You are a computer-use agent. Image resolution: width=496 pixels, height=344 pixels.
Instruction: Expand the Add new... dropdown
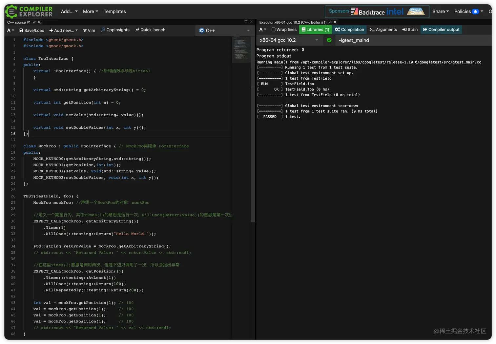(64, 30)
